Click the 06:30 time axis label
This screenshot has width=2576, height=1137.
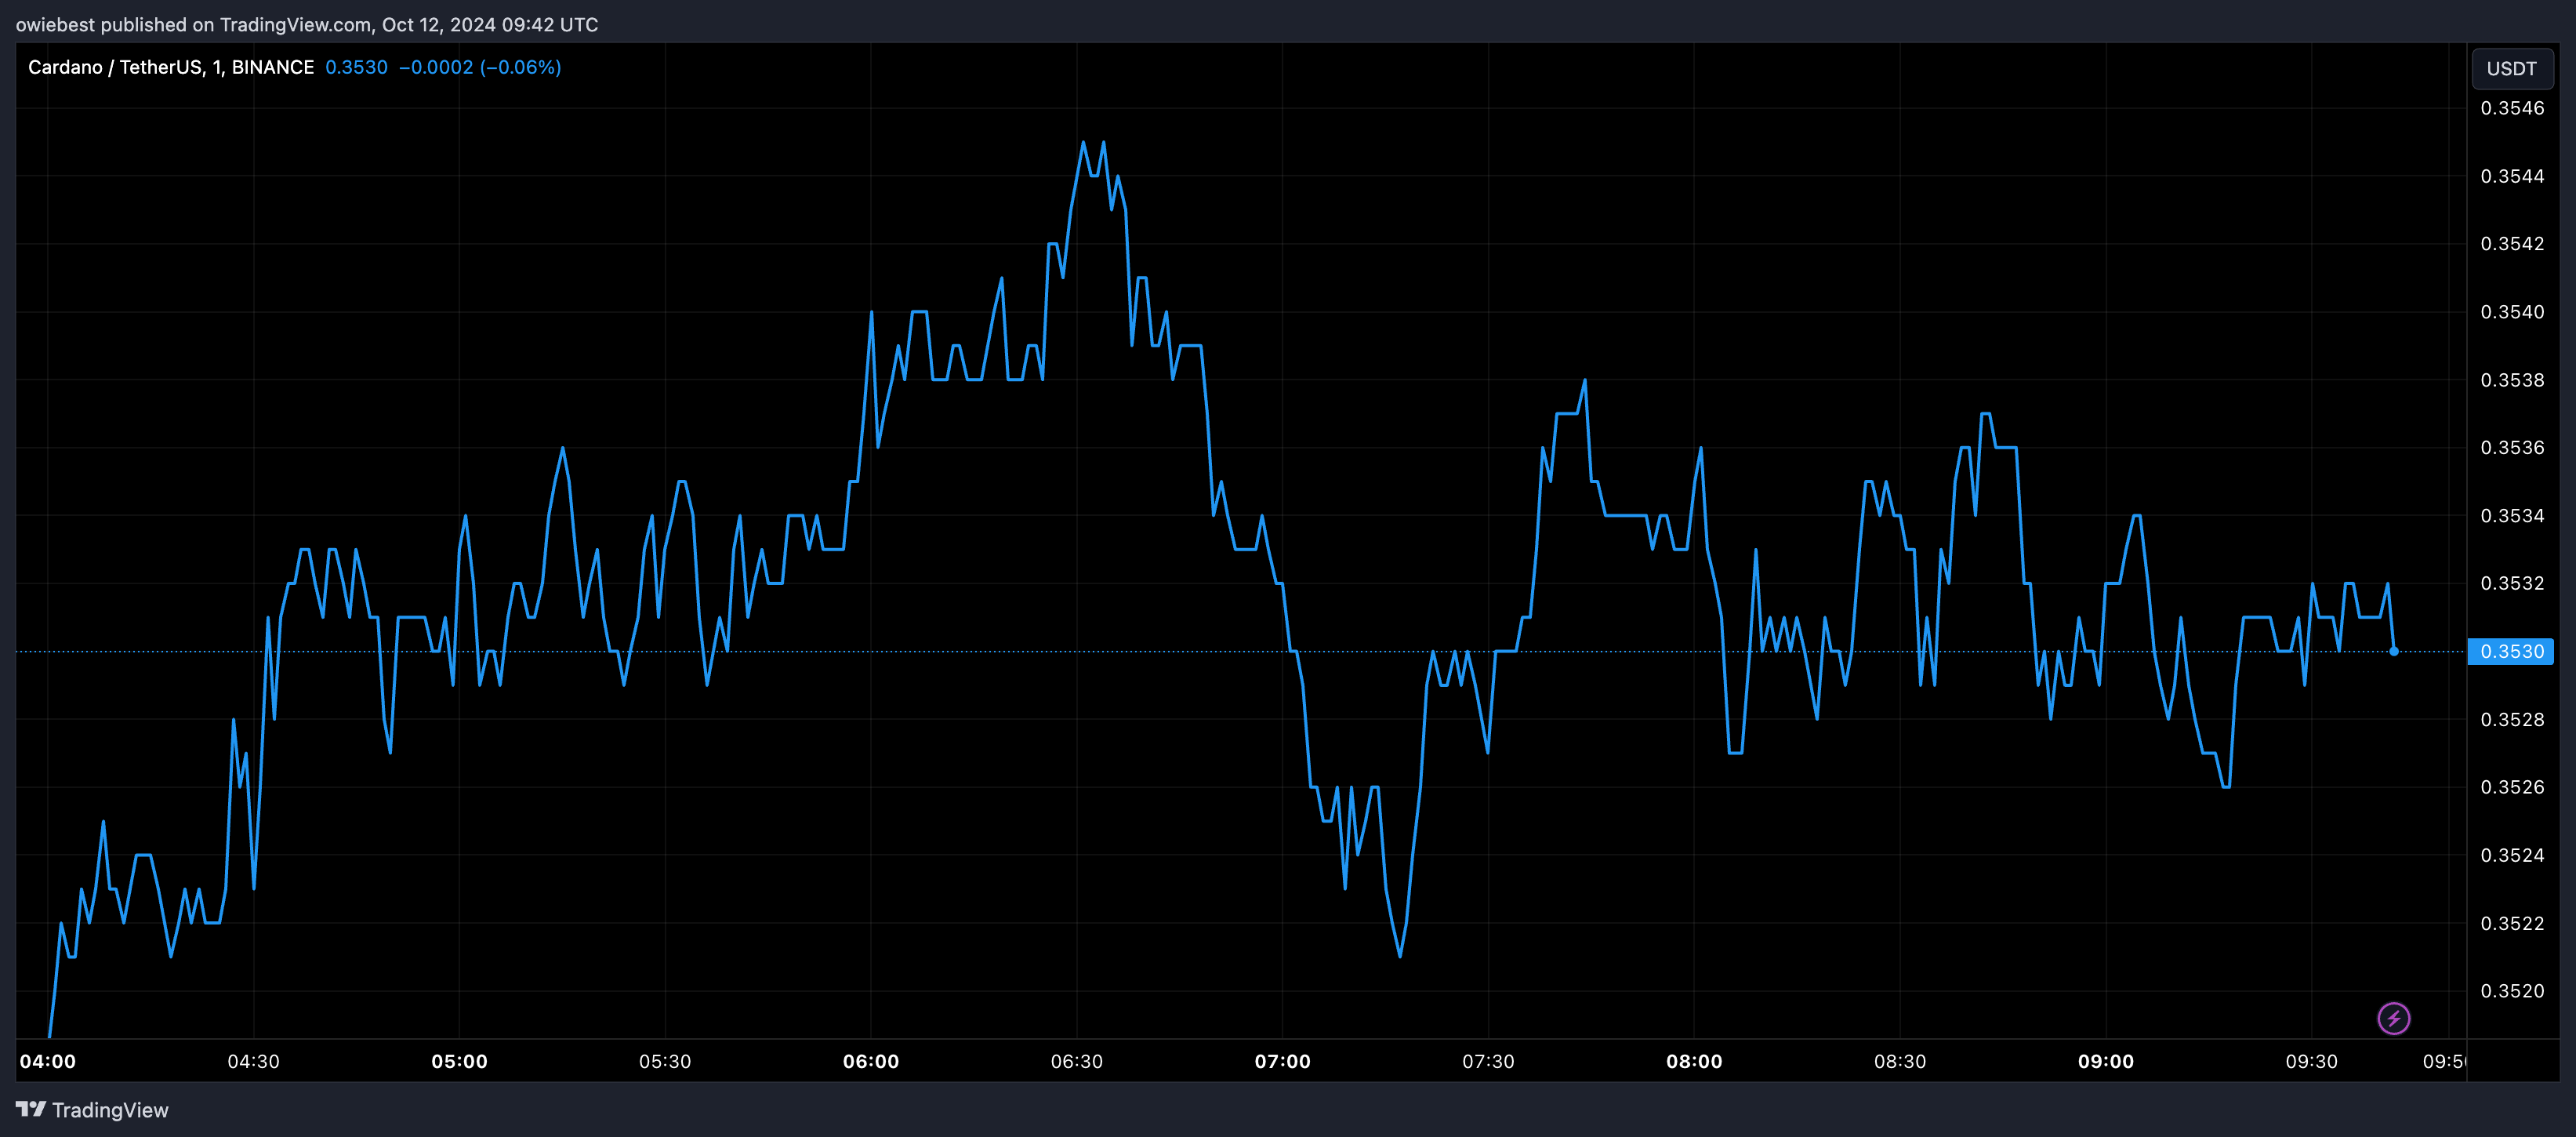[1077, 1061]
